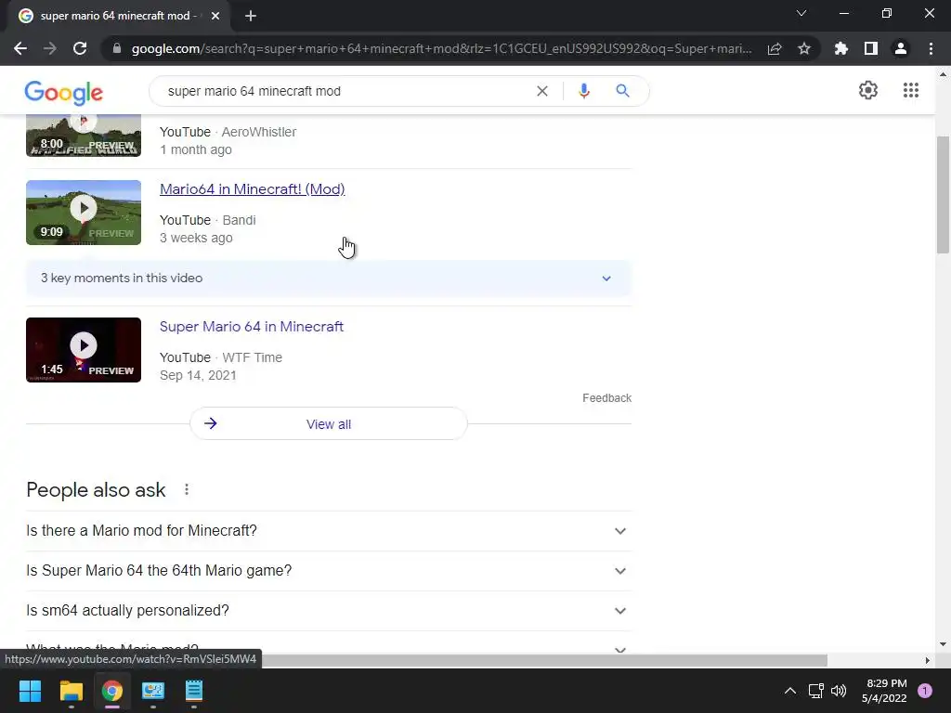Clear the Google search box
Image resolution: width=951 pixels, height=713 pixels.
542,91
